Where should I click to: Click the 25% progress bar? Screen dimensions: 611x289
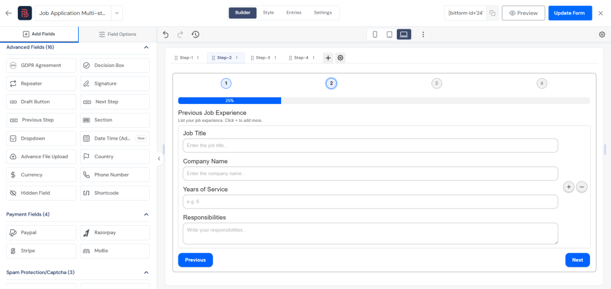(230, 101)
